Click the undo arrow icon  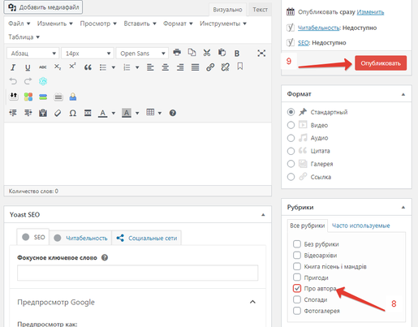click(x=13, y=81)
